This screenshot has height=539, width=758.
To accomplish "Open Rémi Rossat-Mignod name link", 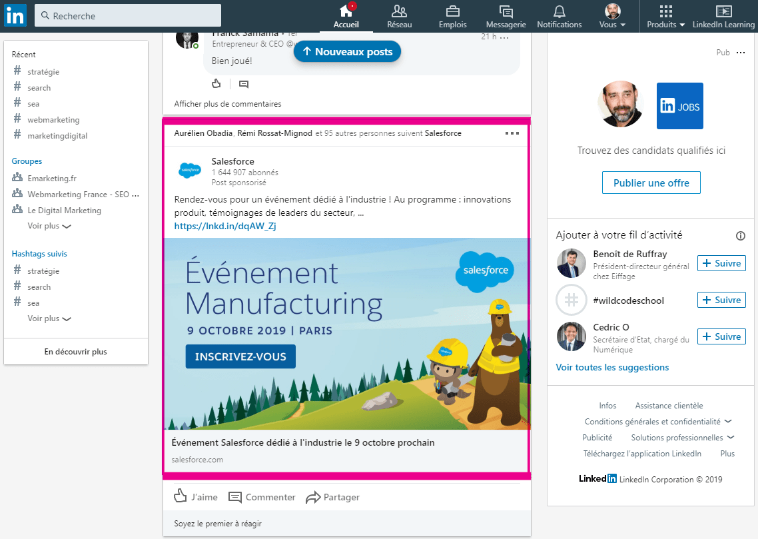I will 274,133.
